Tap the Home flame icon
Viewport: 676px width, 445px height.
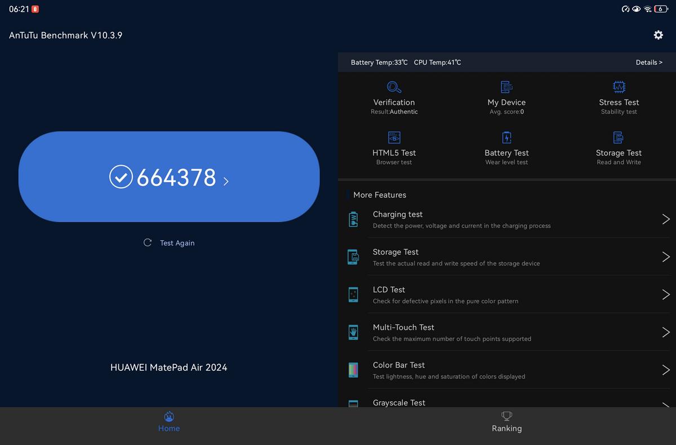coord(168,416)
